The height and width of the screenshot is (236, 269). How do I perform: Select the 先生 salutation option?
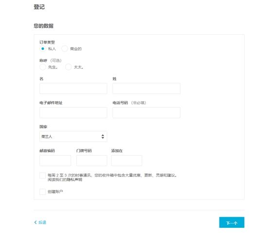[43, 67]
